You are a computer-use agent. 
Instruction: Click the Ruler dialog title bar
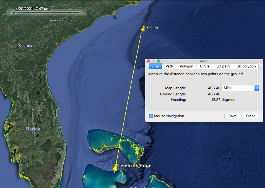pos(204,61)
